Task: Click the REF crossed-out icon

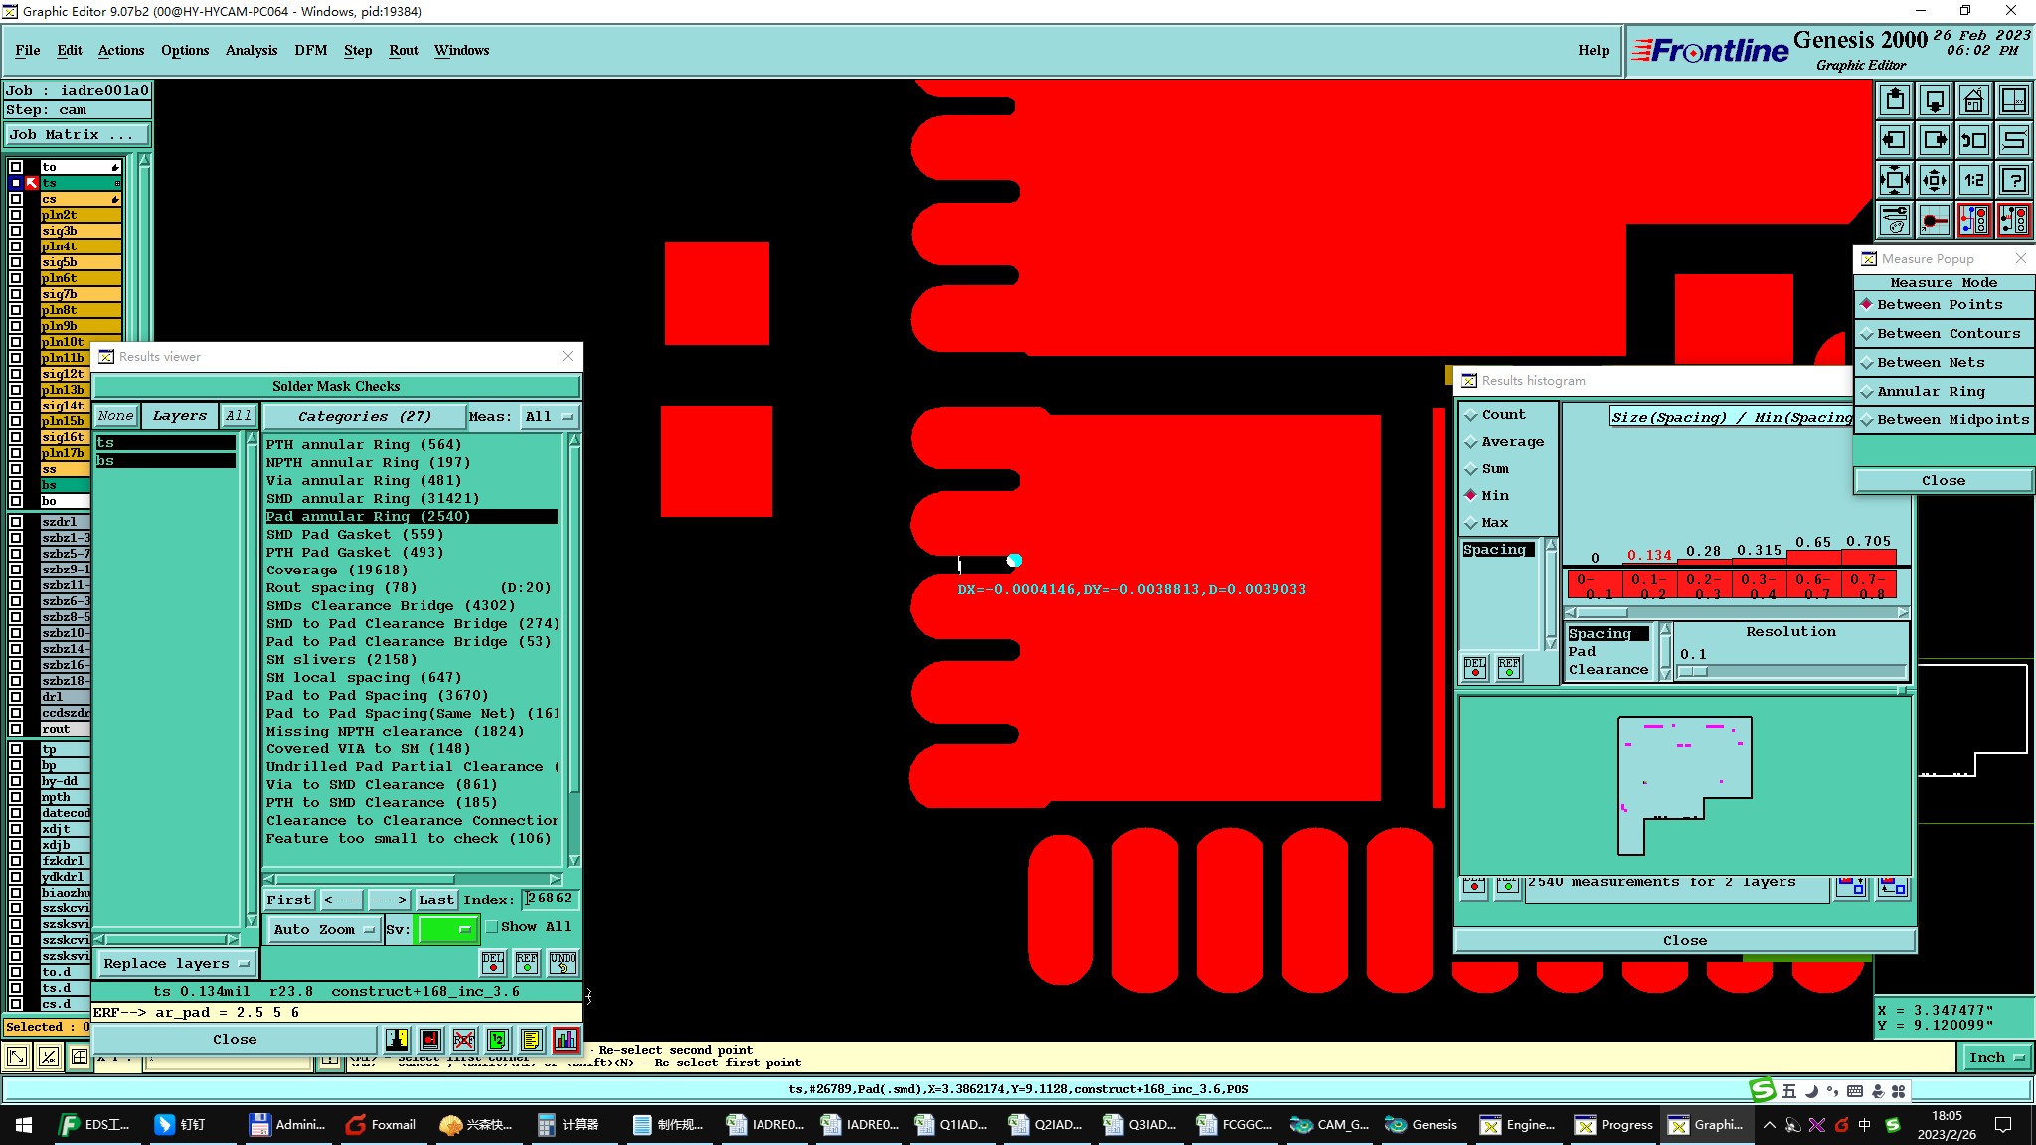Action: [463, 1040]
